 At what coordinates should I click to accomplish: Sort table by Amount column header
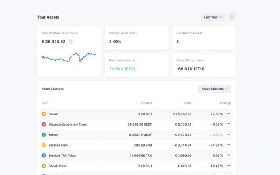pyautogui.click(x=146, y=103)
